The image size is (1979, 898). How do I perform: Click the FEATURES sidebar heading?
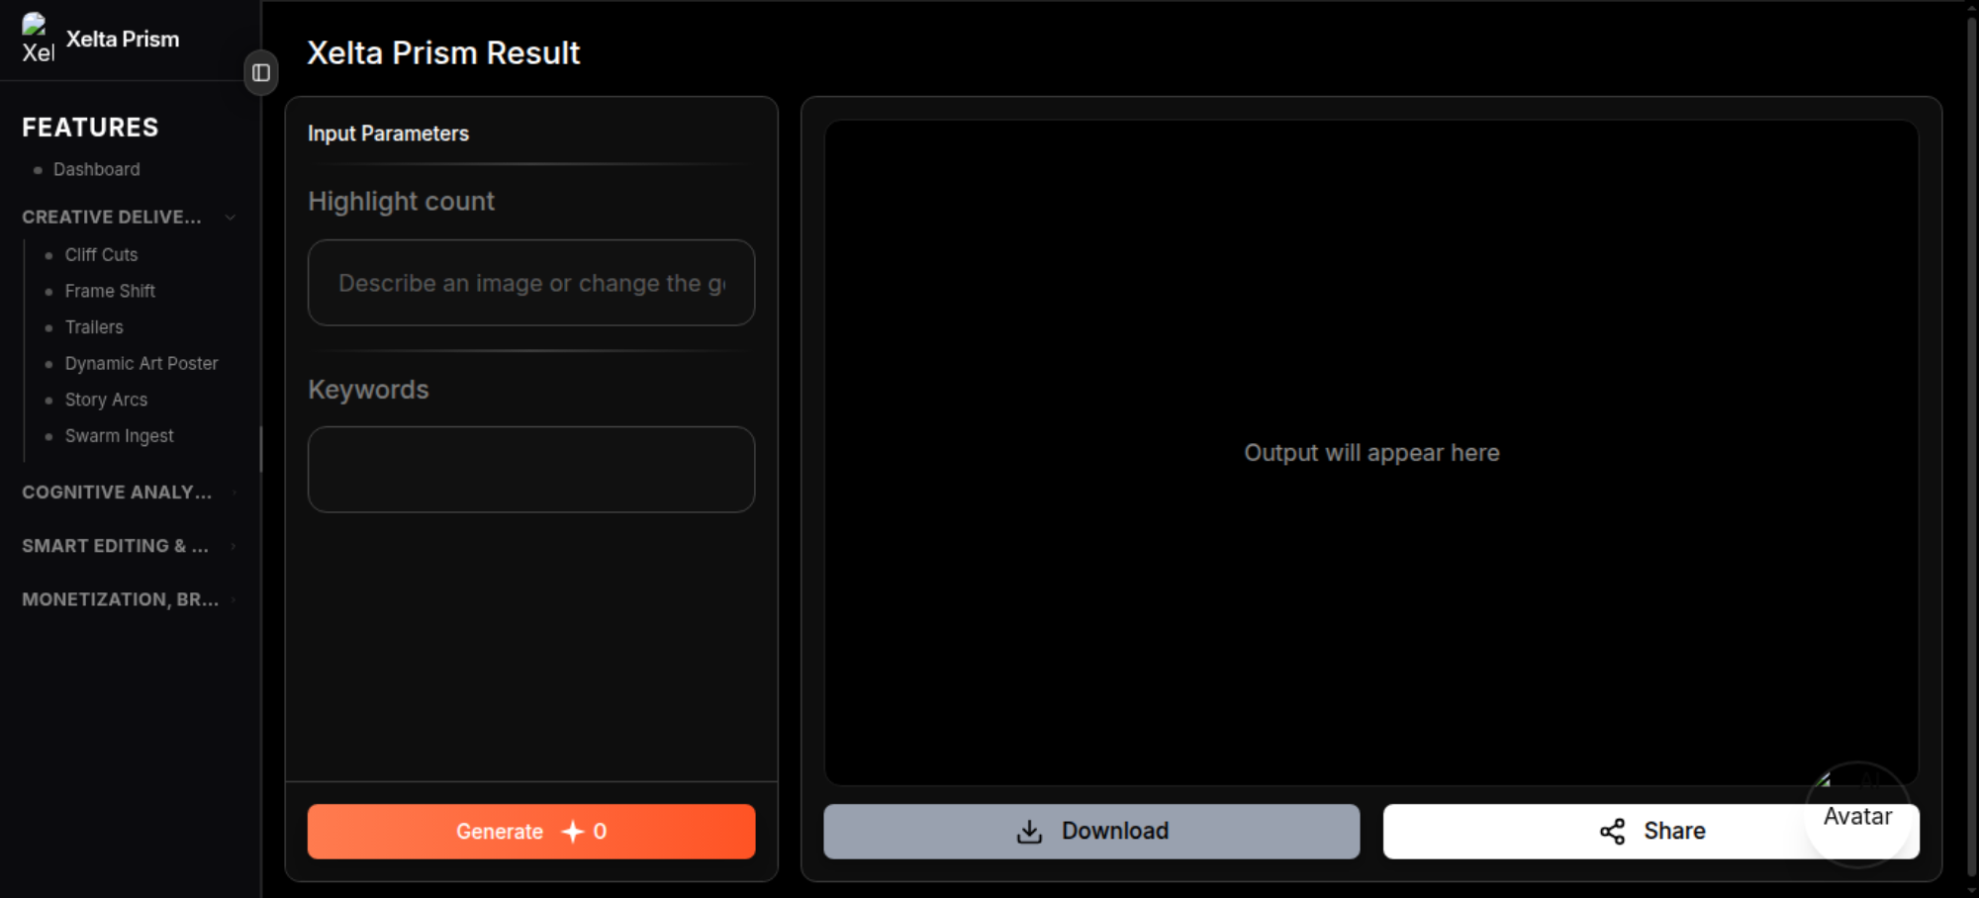[x=90, y=127]
